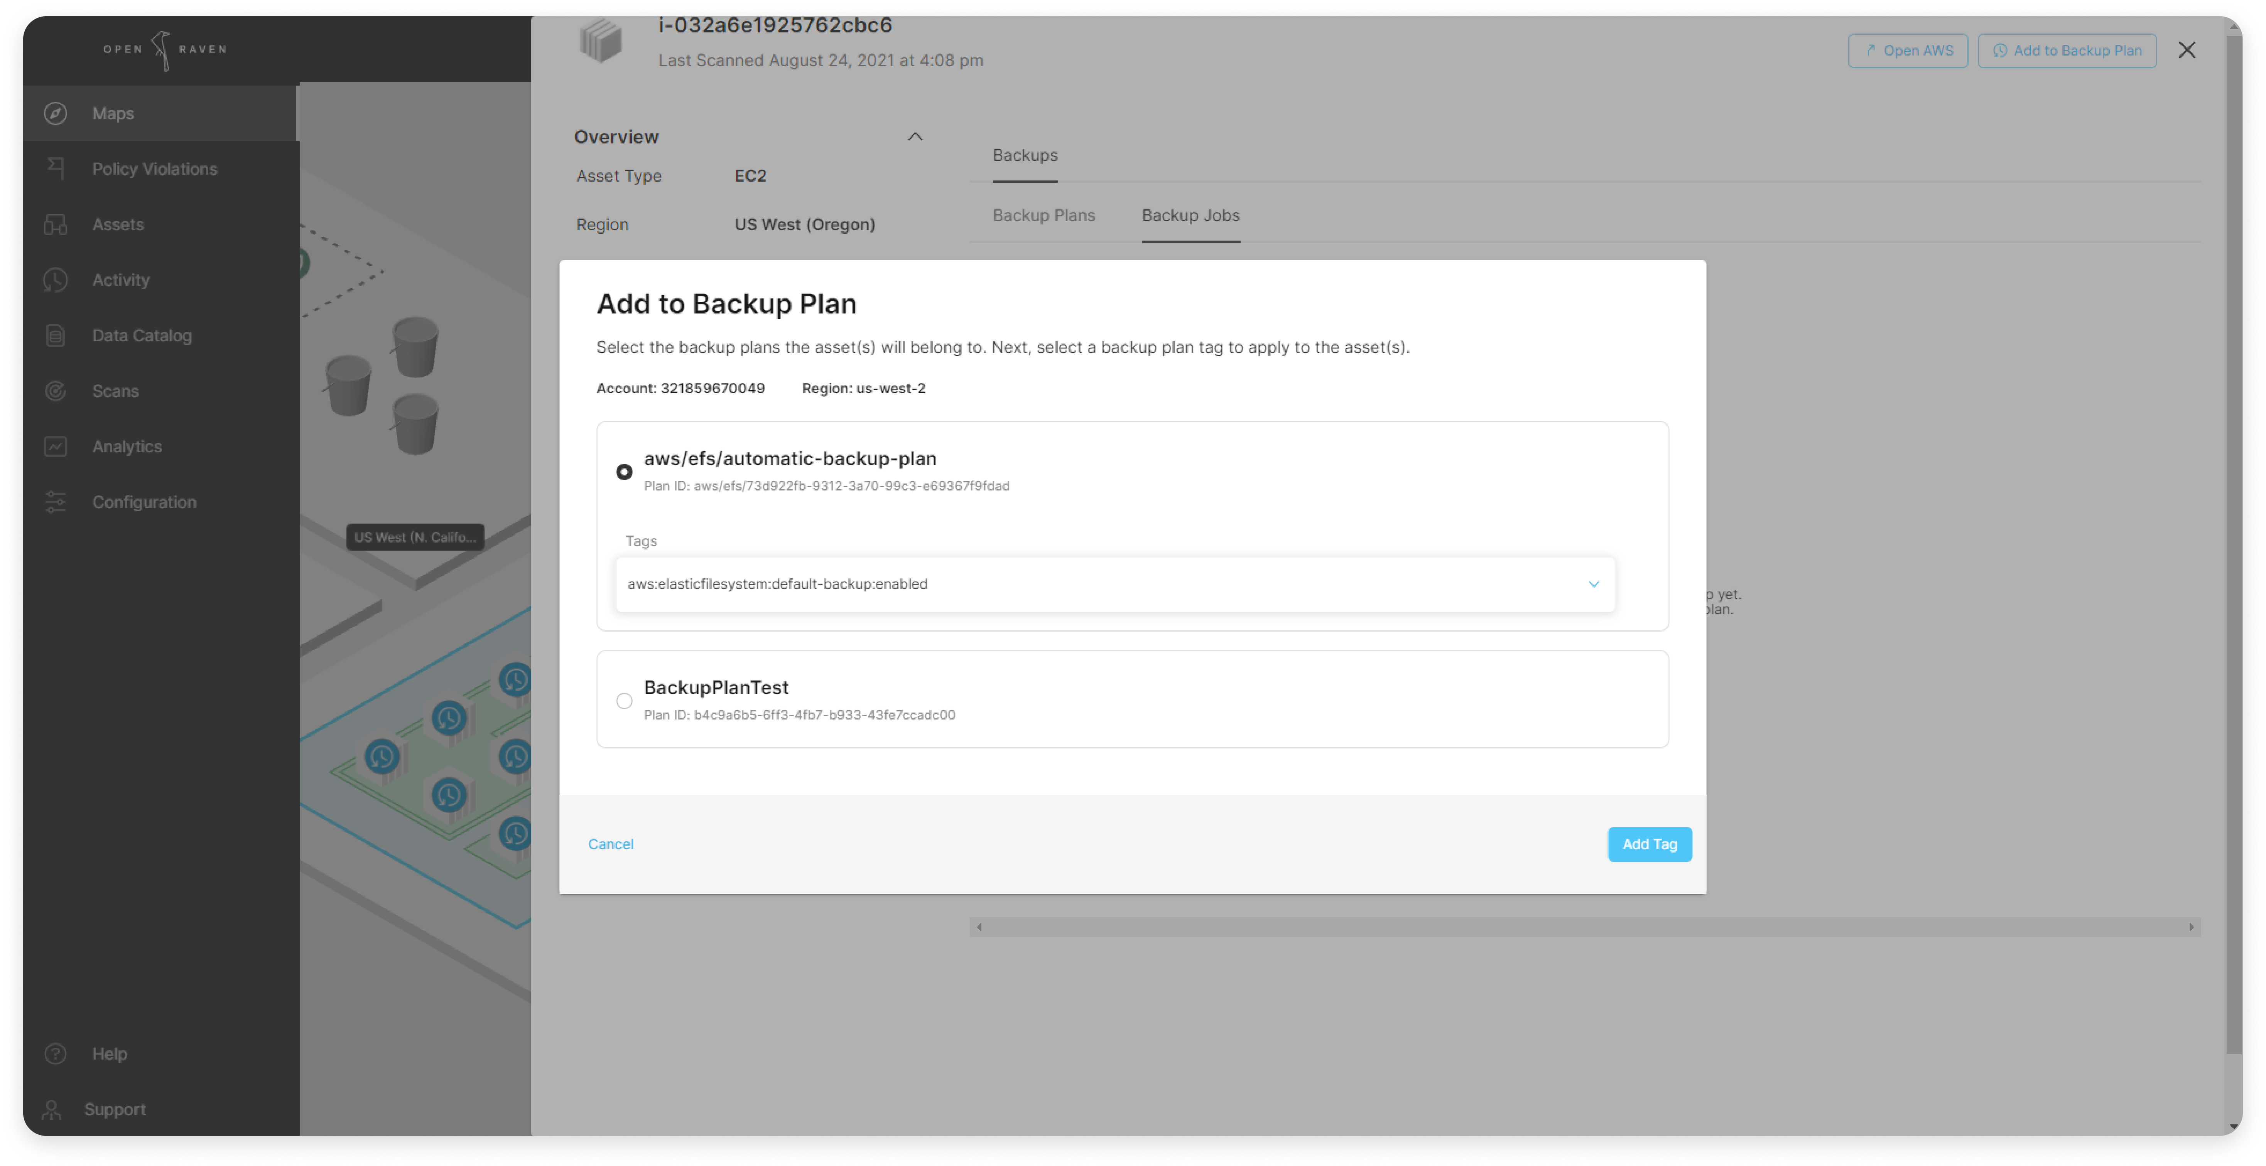
Task: Click the horizontal scrollbar track
Action: click(1584, 927)
